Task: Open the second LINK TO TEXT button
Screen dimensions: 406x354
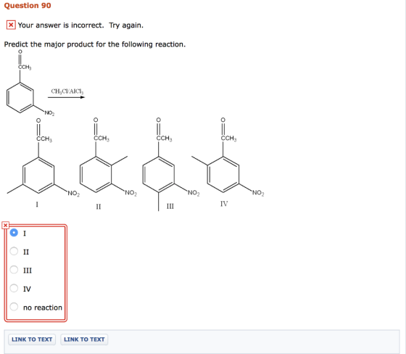Action: coord(84,339)
